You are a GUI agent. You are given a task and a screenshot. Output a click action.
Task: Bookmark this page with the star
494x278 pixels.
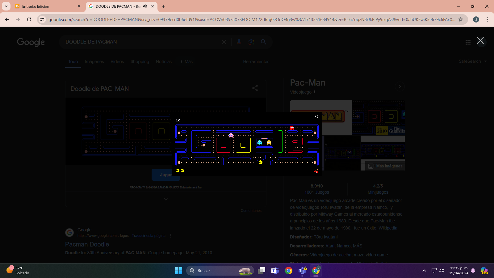point(461,19)
